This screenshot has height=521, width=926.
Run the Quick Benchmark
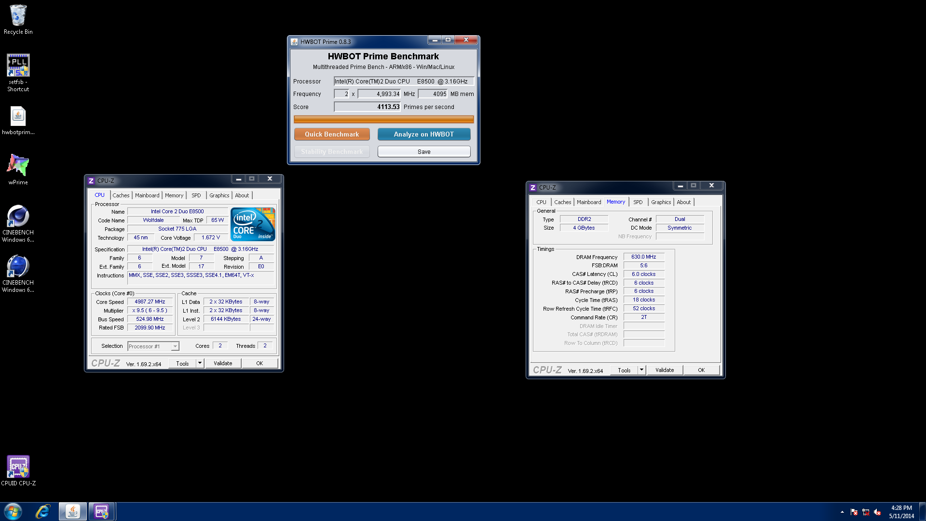point(332,134)
